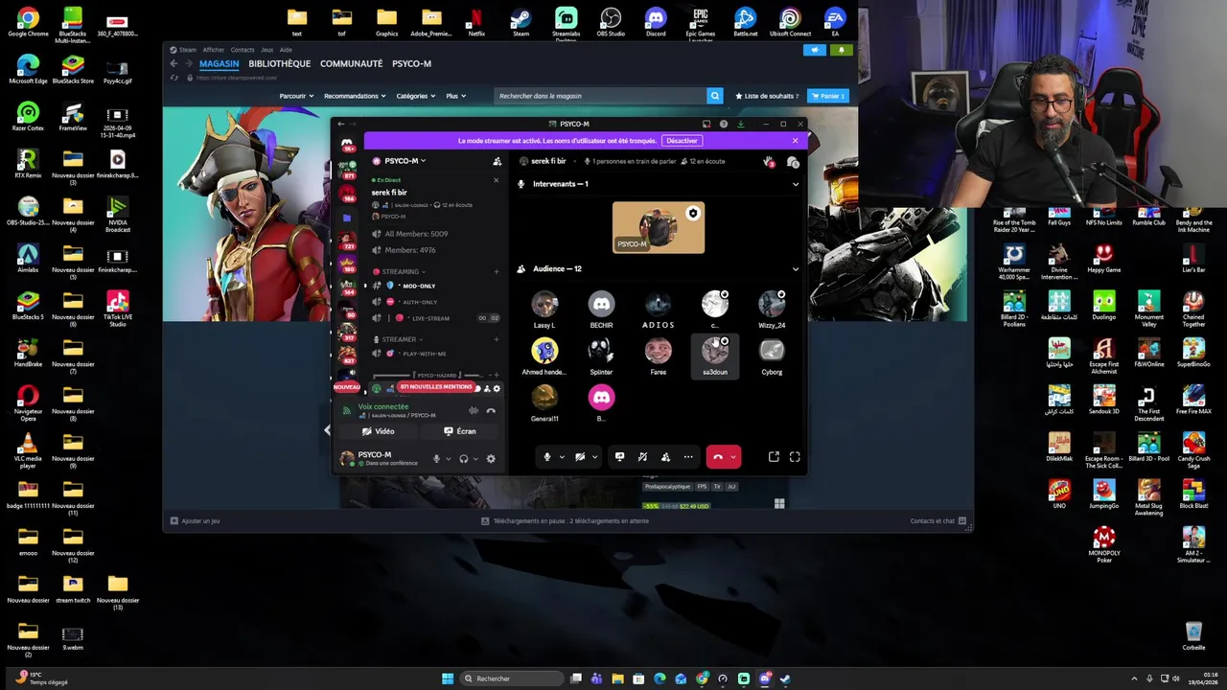Viewport: 1227px width, 690px height.
Task: Mute microphone in Discord user panel
Action: click(436, 458)
